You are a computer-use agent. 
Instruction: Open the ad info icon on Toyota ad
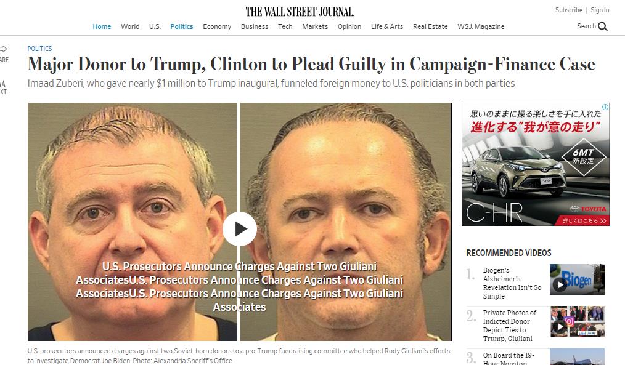pyautogui.click(x=605, y=106)
